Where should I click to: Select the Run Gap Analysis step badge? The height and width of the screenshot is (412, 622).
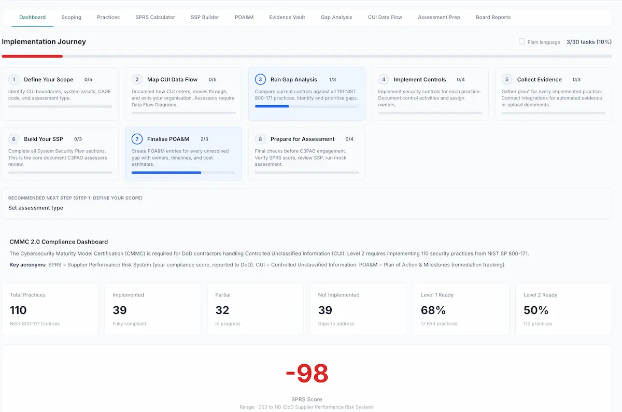tap(260, 79)
